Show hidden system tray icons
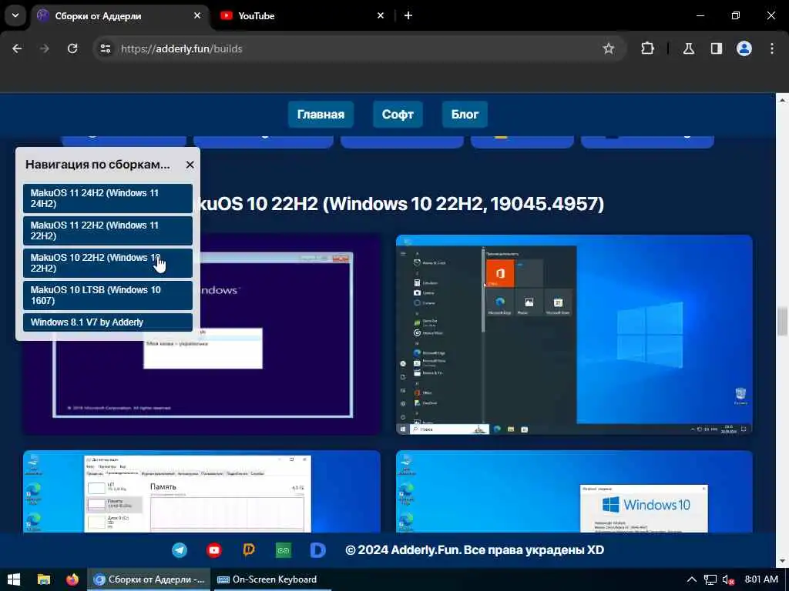 tap(692, 579)
